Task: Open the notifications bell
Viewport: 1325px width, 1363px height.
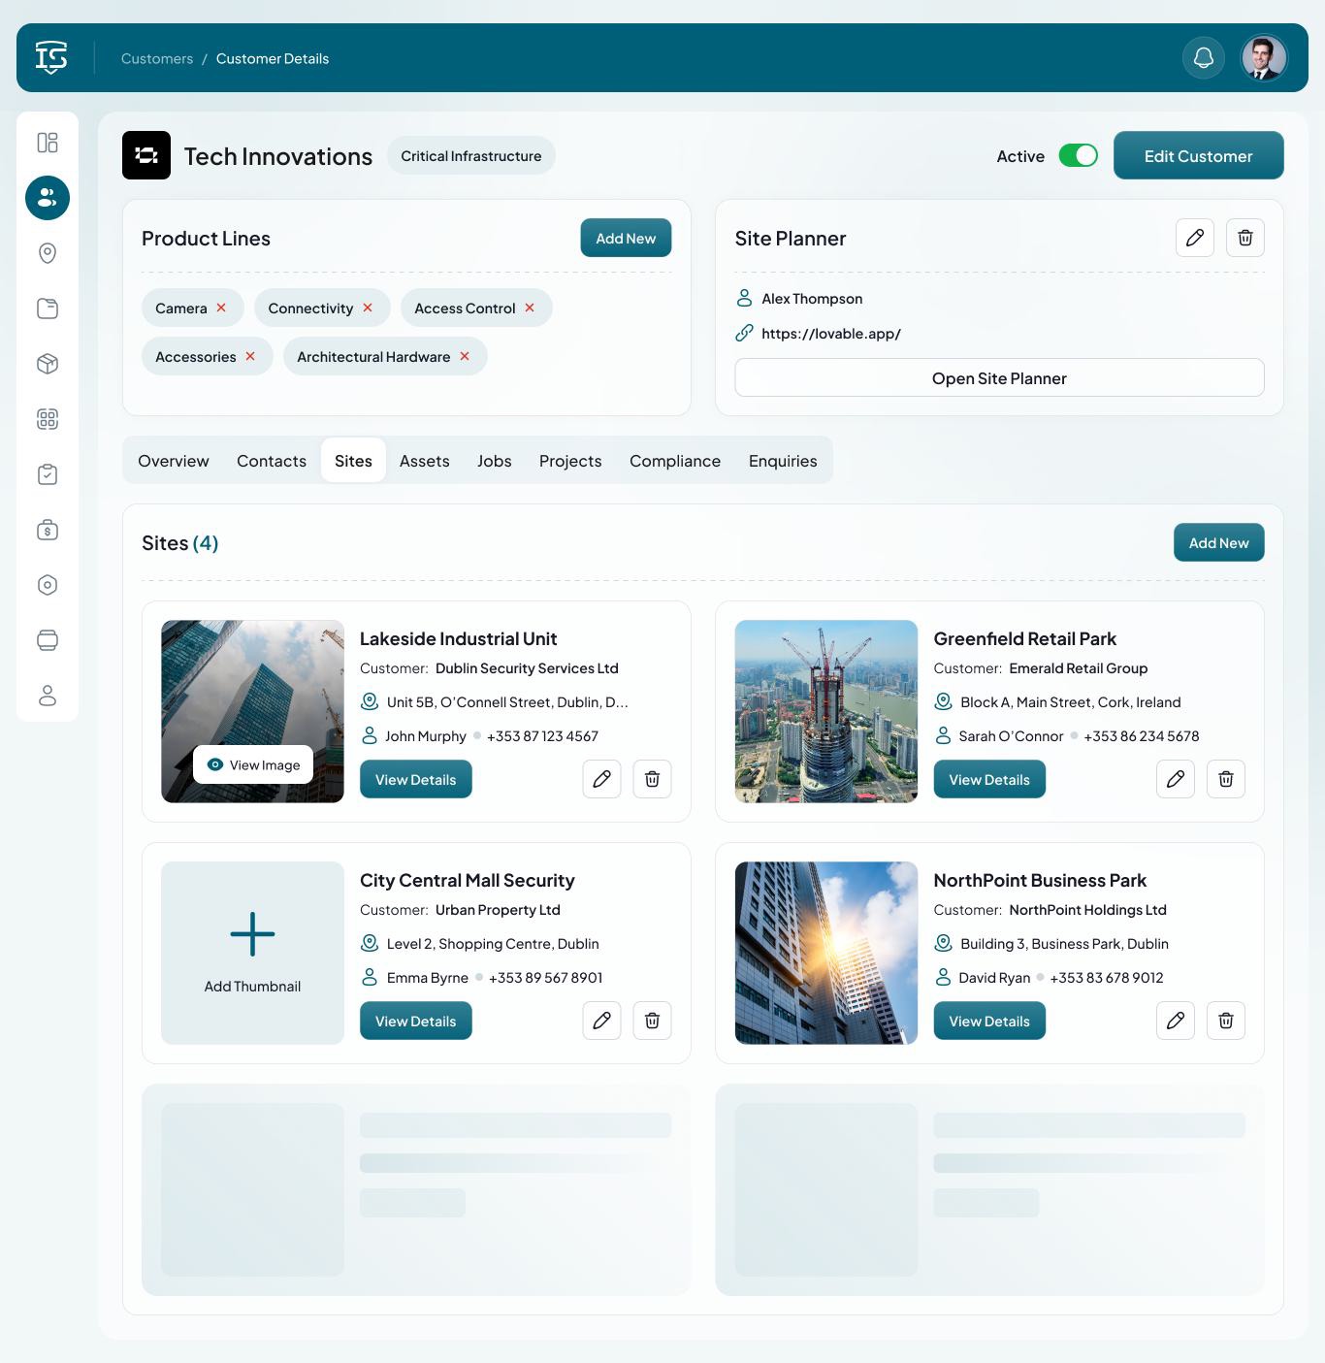Action: click(1204, 58)
